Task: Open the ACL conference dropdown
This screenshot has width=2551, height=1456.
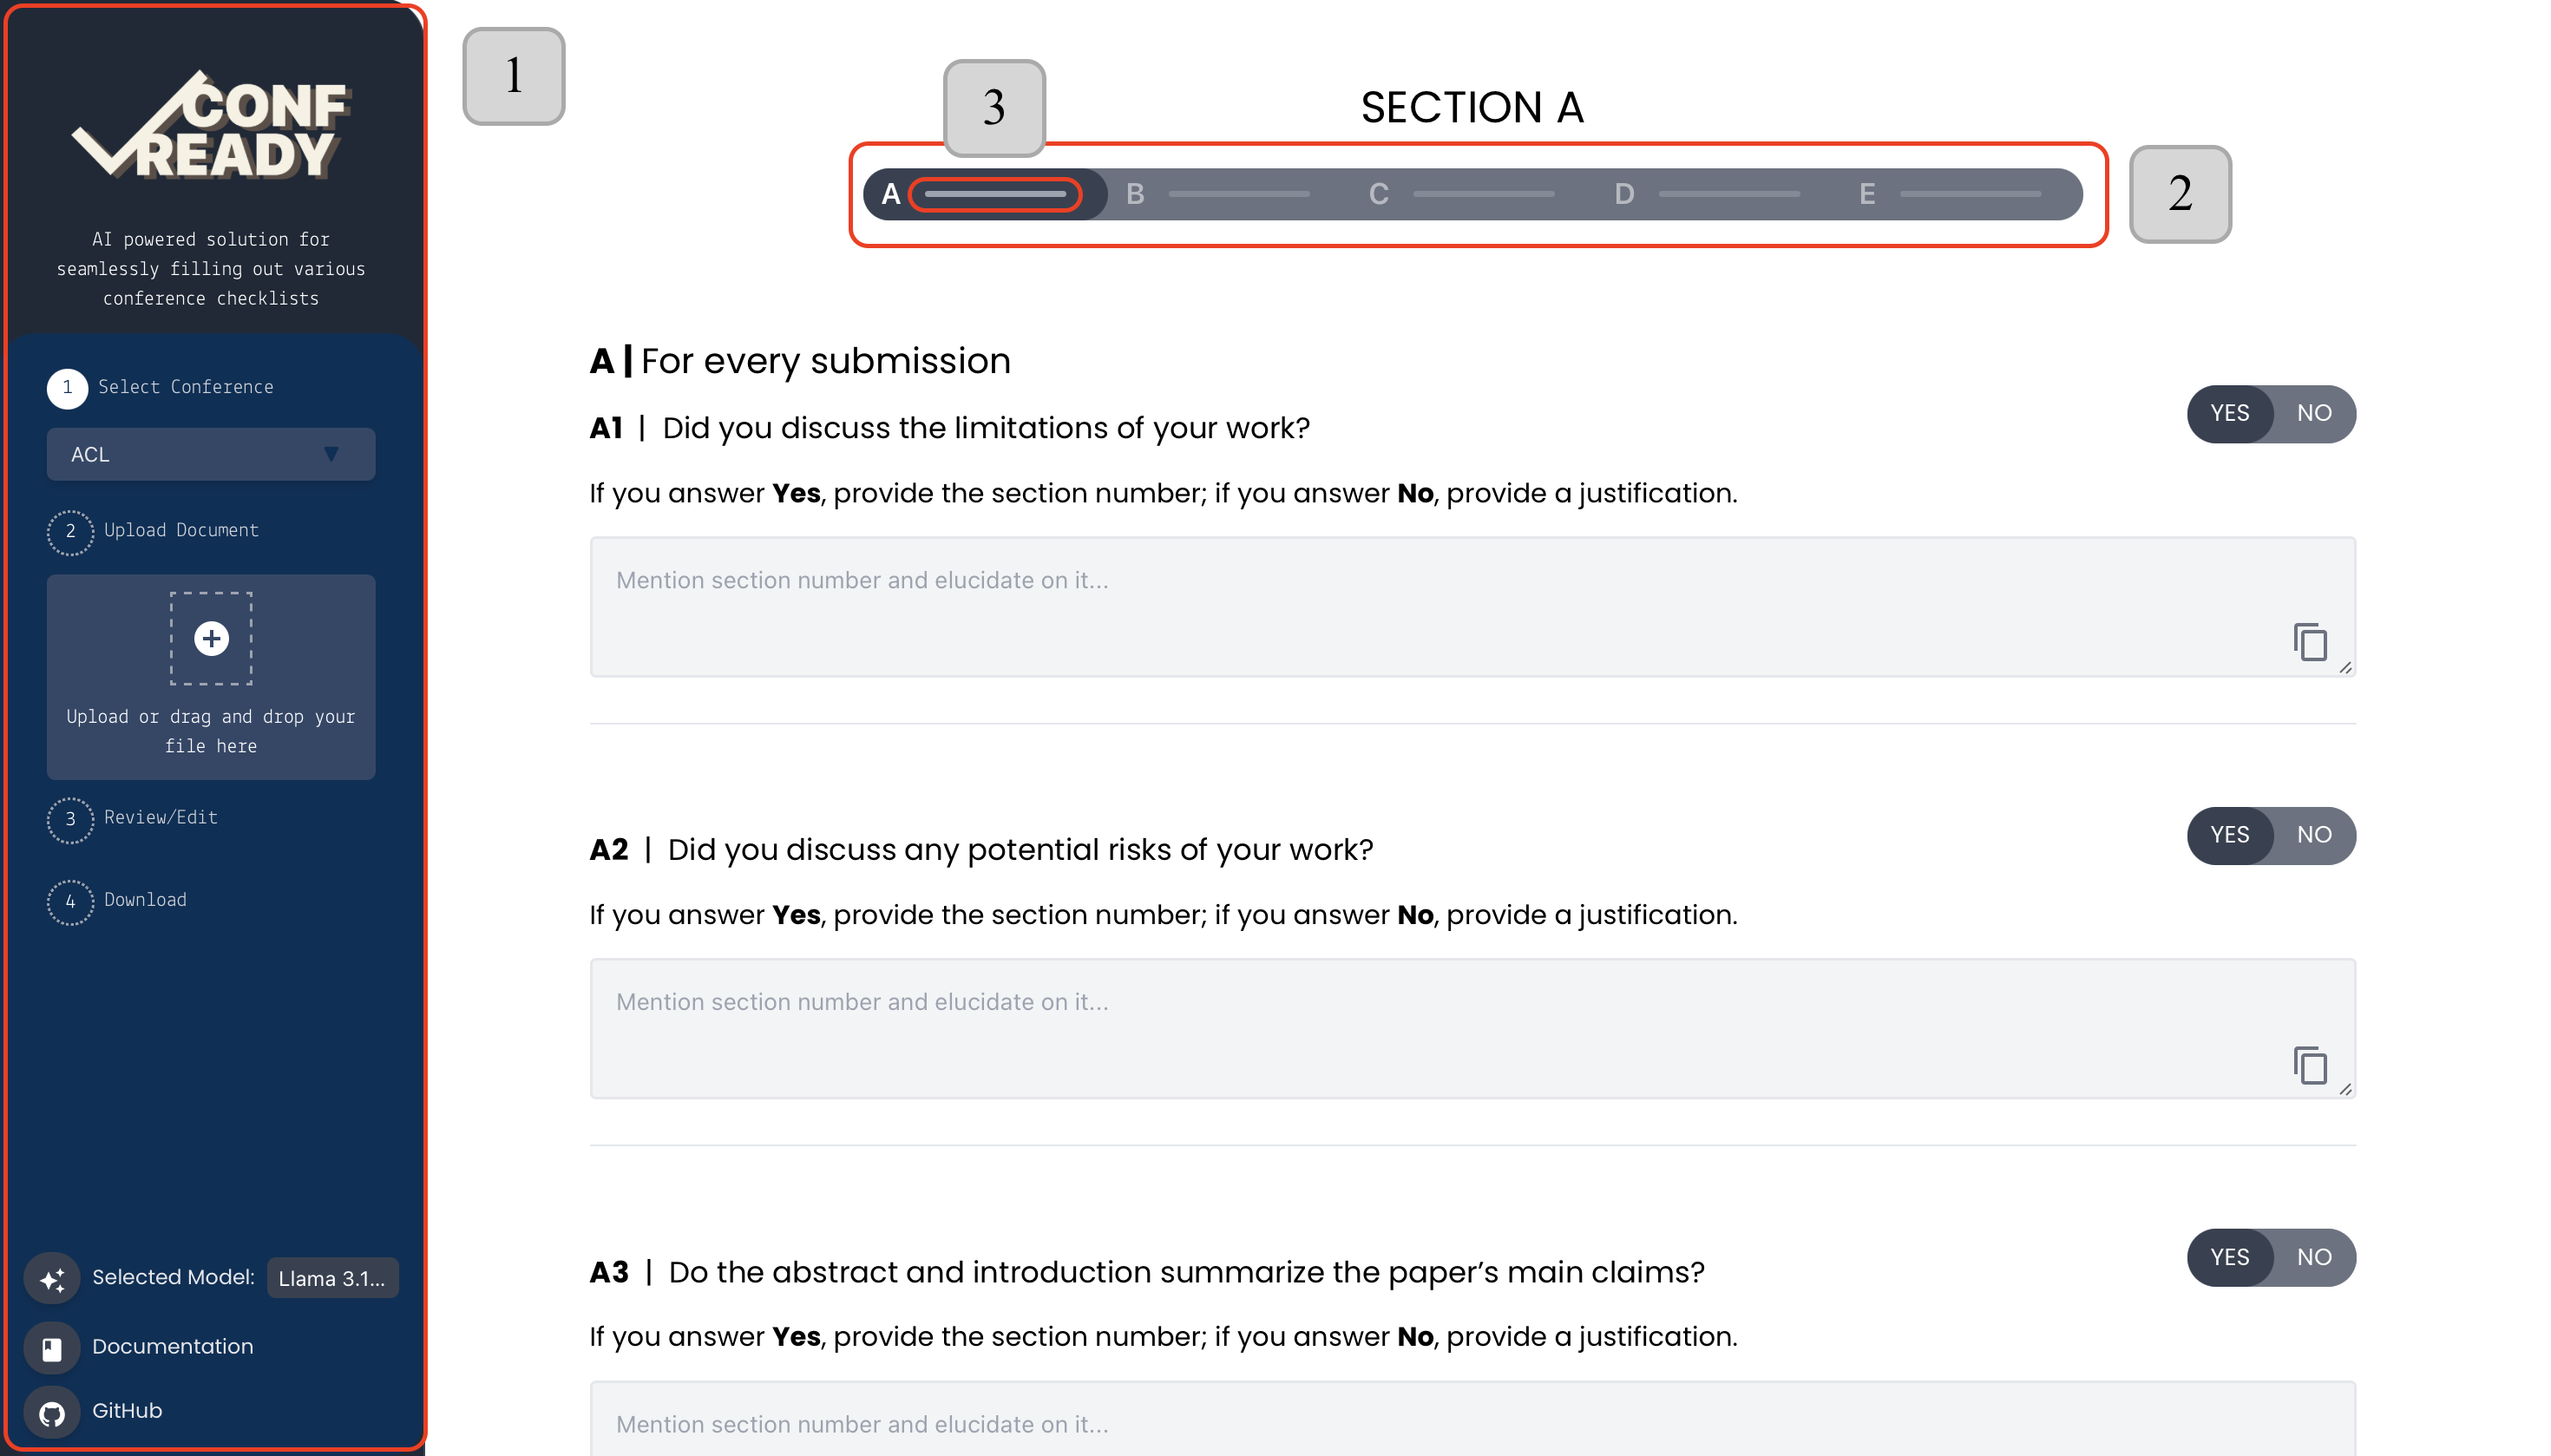Action: pyautogui.click(x=211, y=454)
